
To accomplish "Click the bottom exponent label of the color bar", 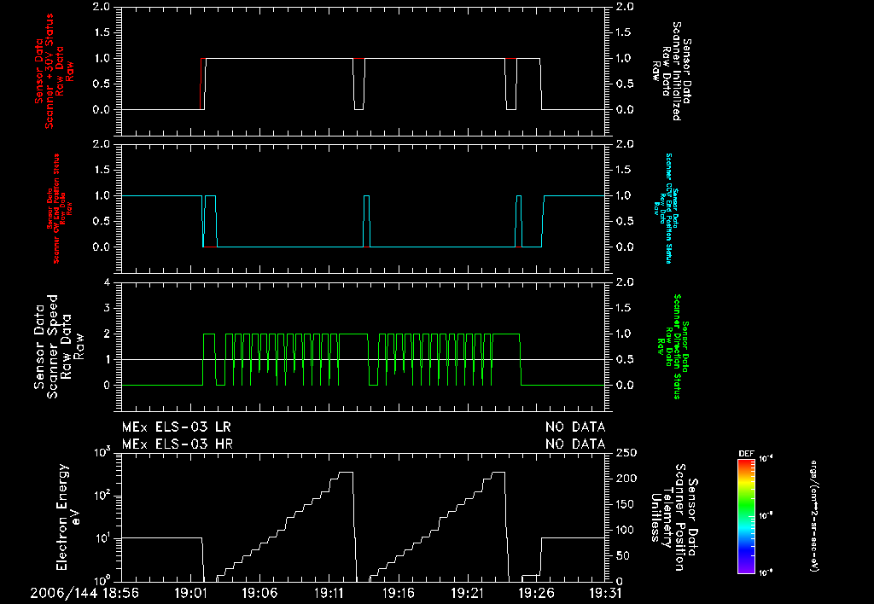I will pos(765,572).
